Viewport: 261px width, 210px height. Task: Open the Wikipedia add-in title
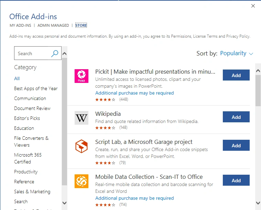[108, 114]
